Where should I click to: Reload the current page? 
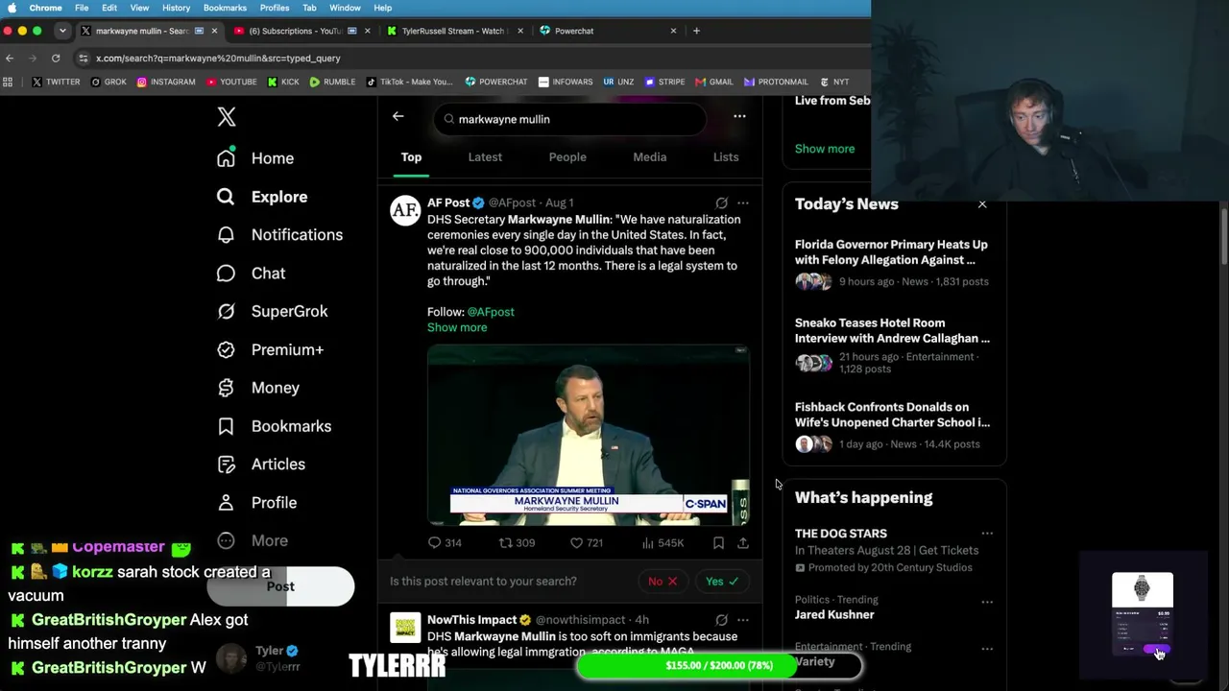coord(56,59)
